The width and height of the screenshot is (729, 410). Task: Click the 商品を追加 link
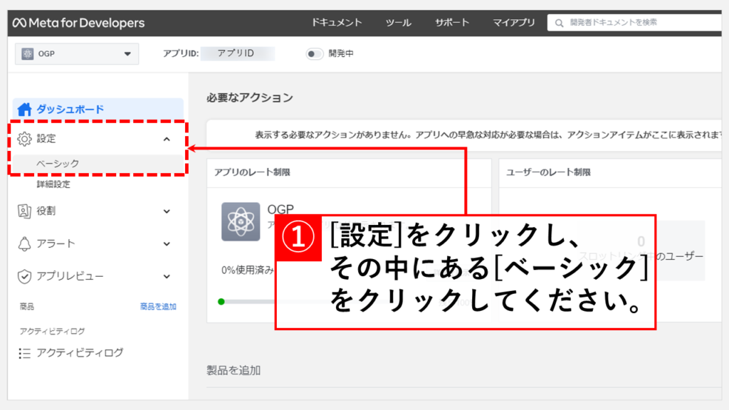pyautogui.click(x=158, y=307)
